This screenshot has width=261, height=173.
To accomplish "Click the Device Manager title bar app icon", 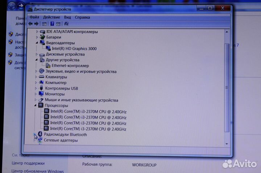I will 30,9.
